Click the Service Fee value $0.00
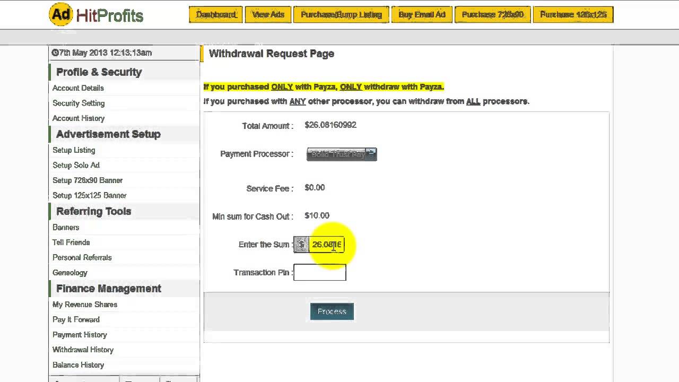 pos(315,188)
